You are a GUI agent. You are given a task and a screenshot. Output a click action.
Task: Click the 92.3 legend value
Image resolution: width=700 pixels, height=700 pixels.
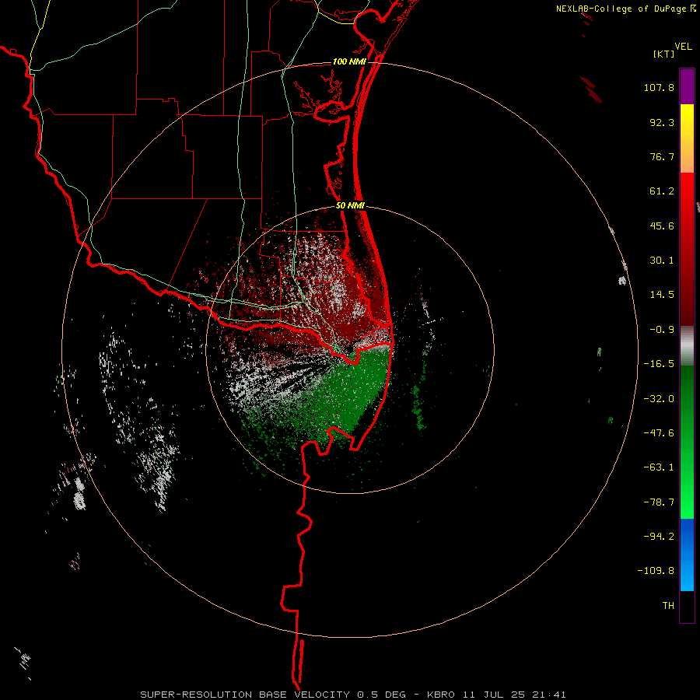point(662,122)
